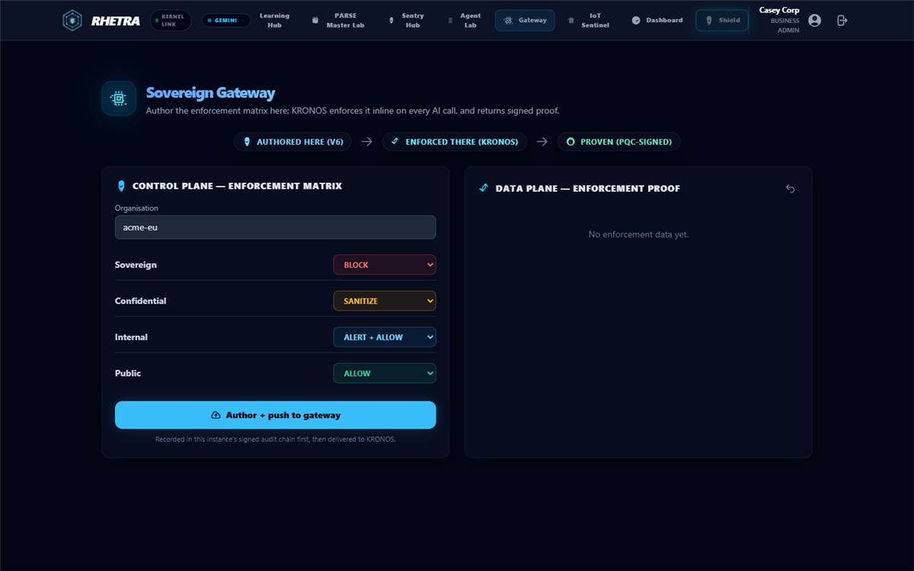
Task: Click the 'No enforcement data yet.' text
Action: point(638,234)
